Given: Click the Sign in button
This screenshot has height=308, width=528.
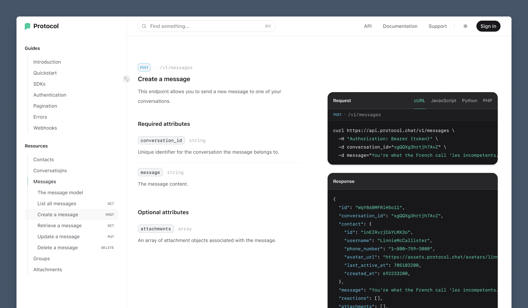Looking at the screenshot, I should (x=488, y=26).
